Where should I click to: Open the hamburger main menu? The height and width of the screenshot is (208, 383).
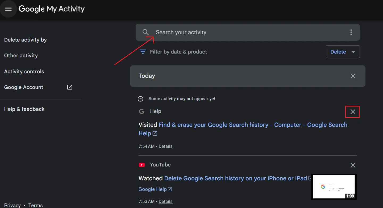click(x=8, y=9)
